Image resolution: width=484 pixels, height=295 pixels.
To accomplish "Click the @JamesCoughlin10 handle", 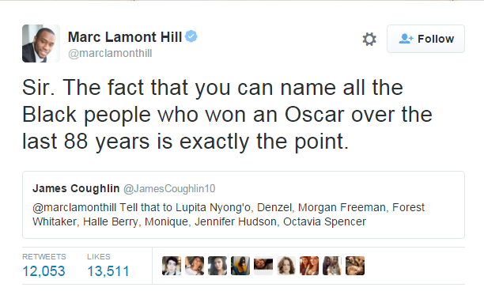I will pos(169,188).
